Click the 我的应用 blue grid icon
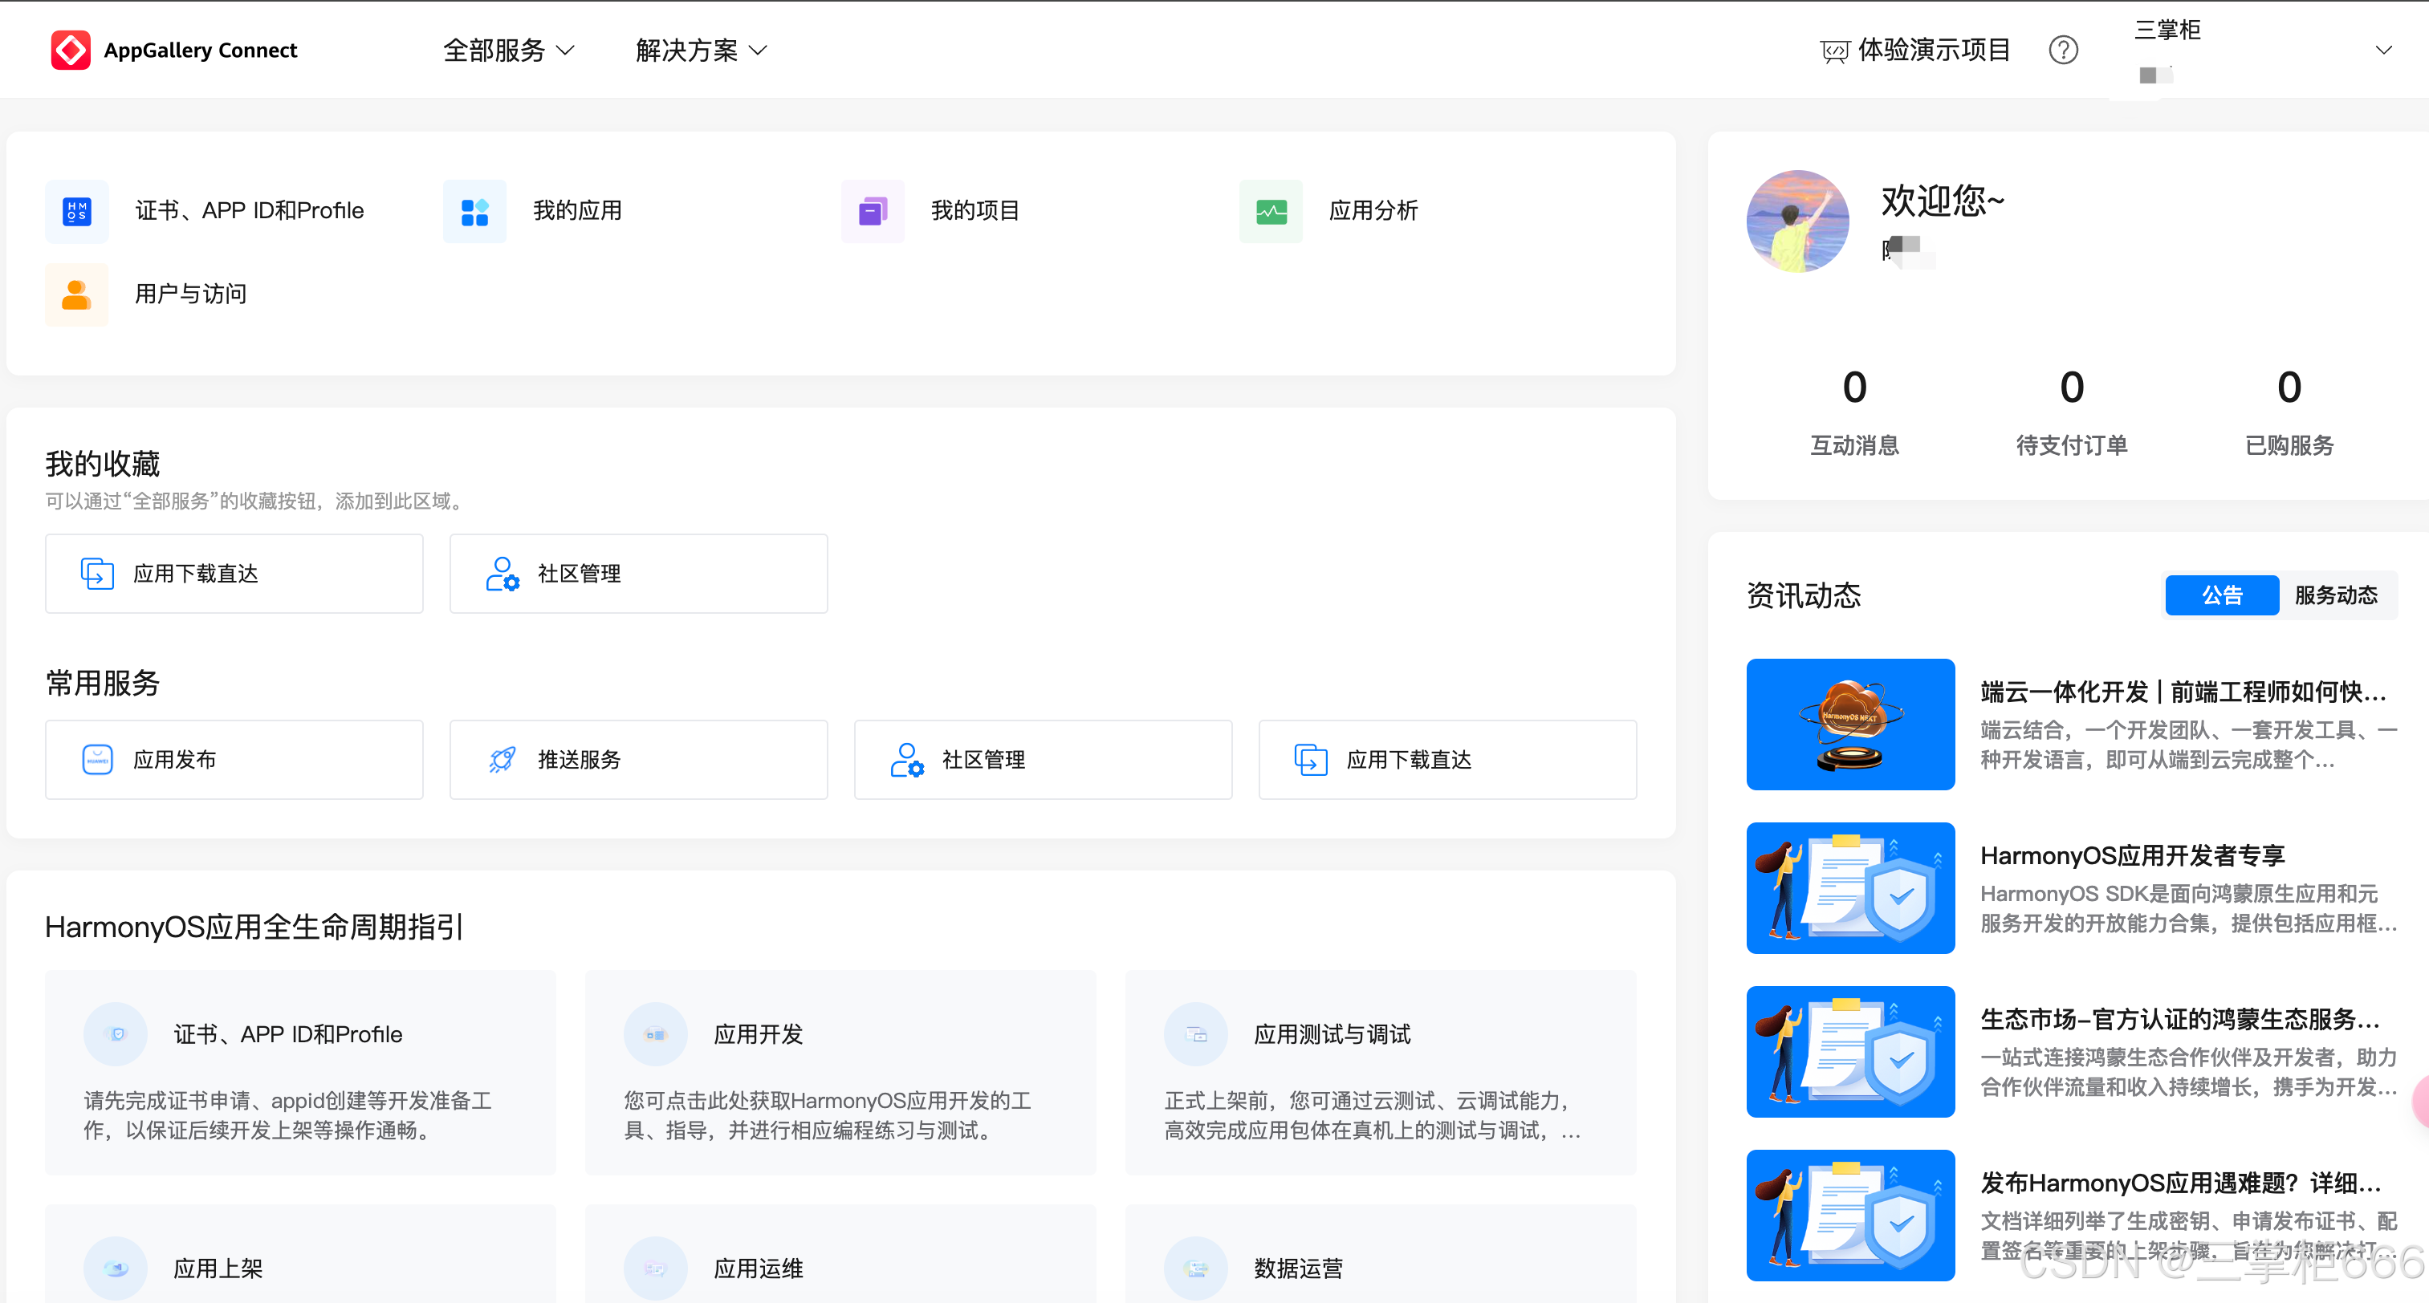2429x1303 pixels. pyautogui.click(x=475, y=211)
